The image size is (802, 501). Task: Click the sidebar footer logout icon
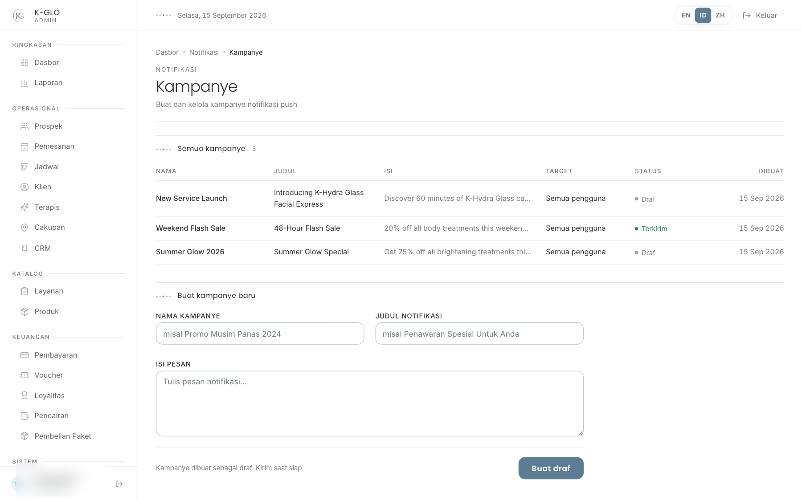(119, 484)
